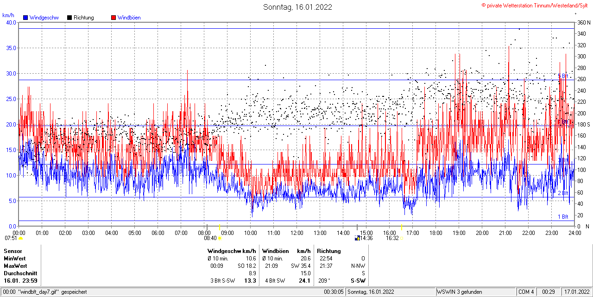Click the COM 4 status bar field
The height and width of the screenshot is (297, 593).
pyautogui.click(x=526, y=292)
